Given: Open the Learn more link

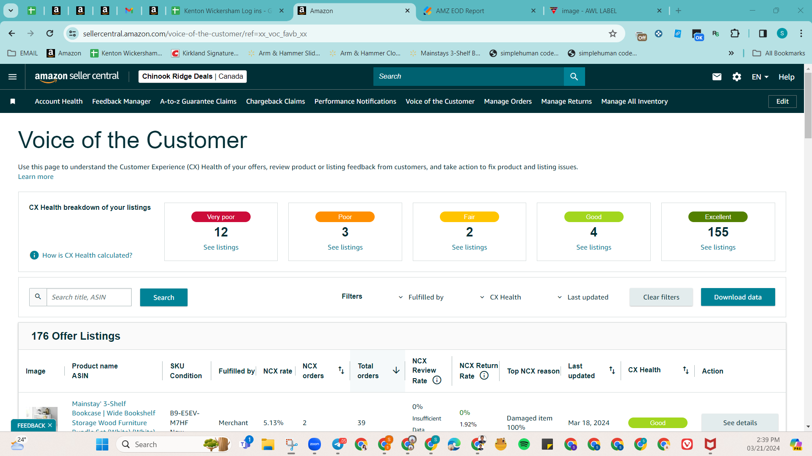Looking at the screenshot, I should 36,177.
